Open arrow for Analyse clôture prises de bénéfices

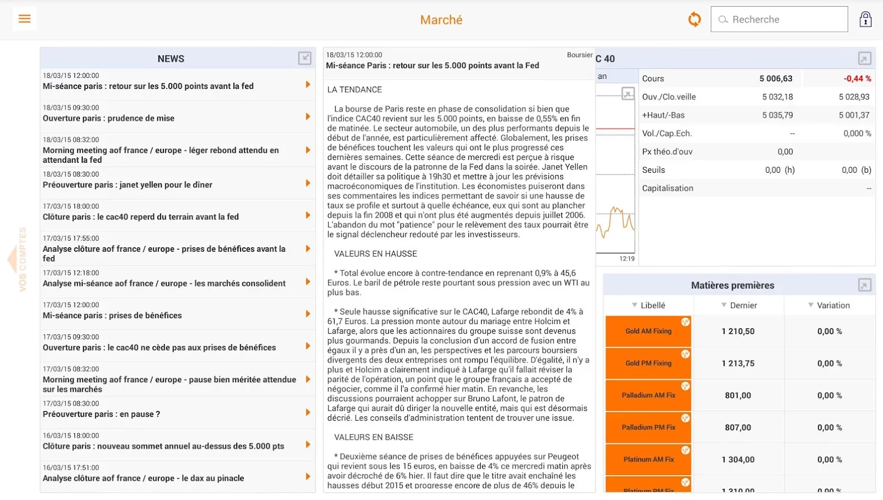click(x=307, y=248)
